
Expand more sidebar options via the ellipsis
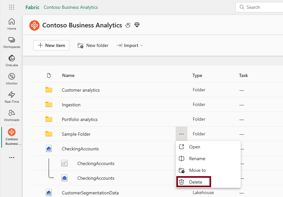point(11,158)
